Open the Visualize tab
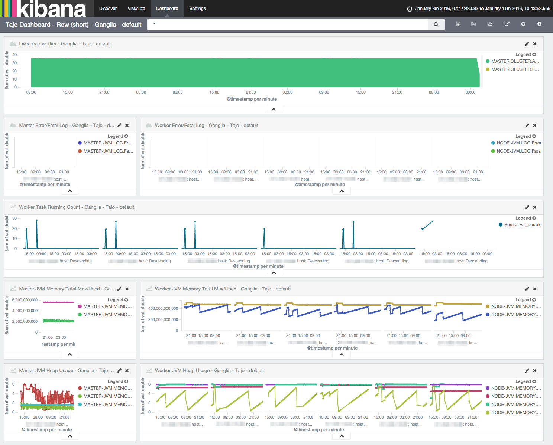The width and height of the screenshot is (553, 445). click(136, 9)
